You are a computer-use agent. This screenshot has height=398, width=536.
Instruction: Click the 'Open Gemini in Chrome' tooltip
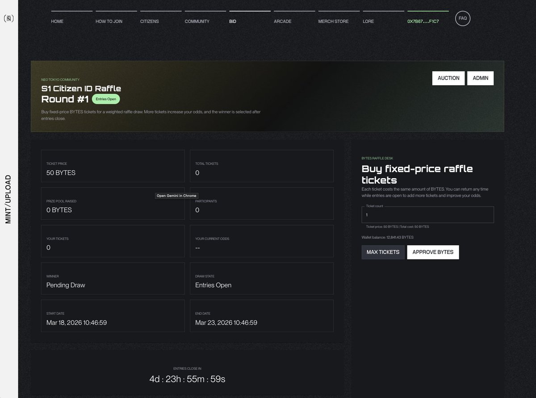176,196
